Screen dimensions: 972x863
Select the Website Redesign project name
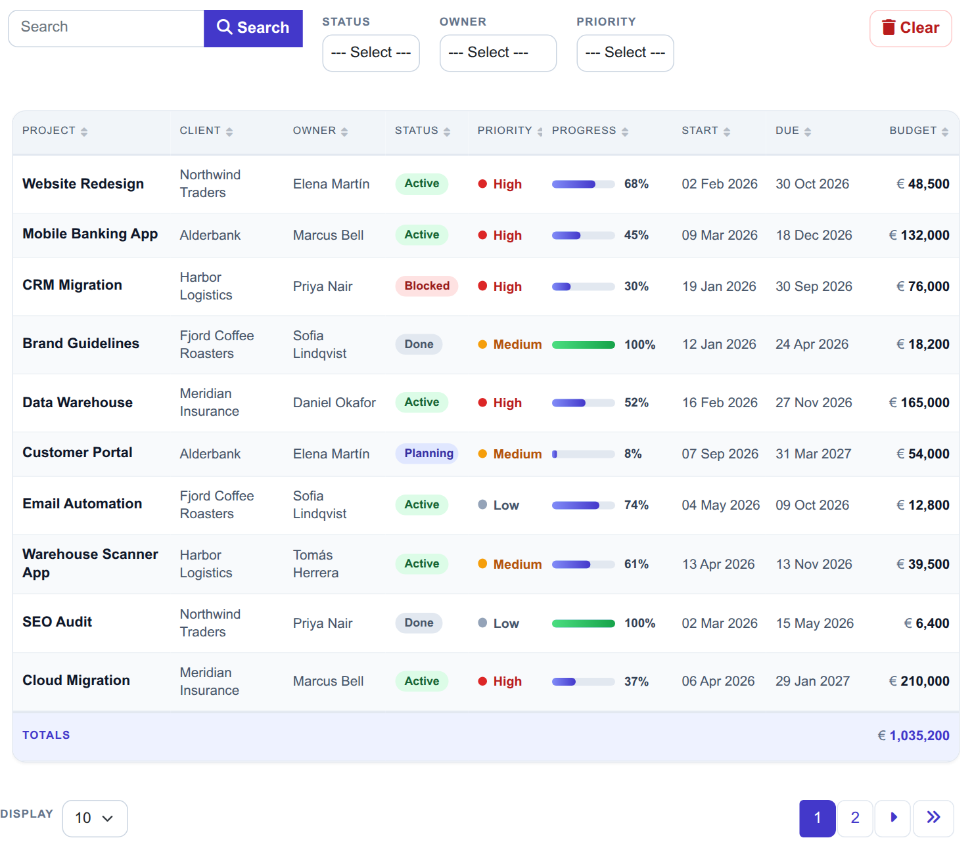[x=83, y=184]
